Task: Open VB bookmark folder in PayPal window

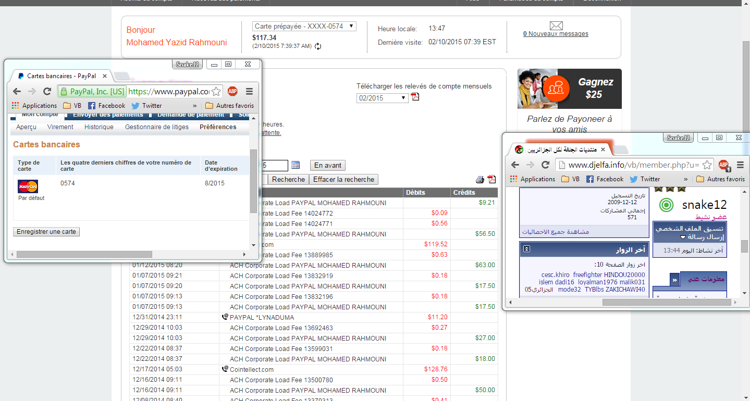Action: click(x=72, y=105)
